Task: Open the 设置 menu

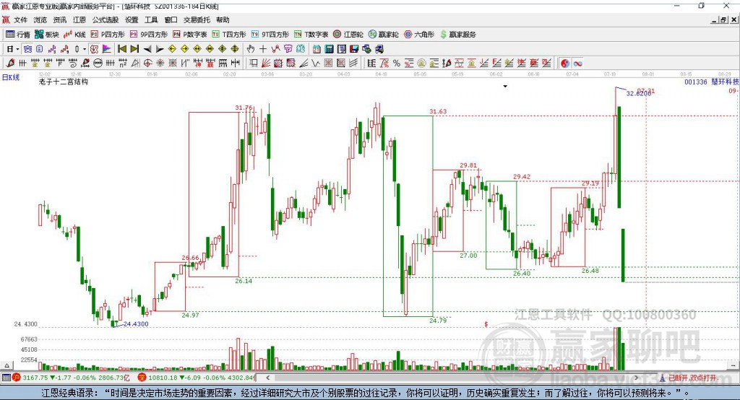Action: [x=132, y=19]
